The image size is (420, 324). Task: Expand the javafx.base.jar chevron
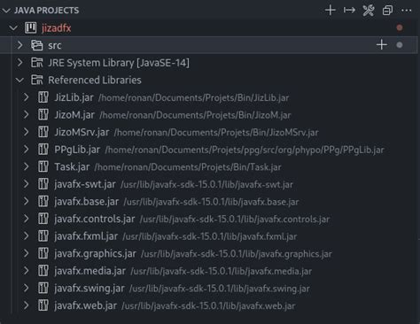tap(27, 202)
